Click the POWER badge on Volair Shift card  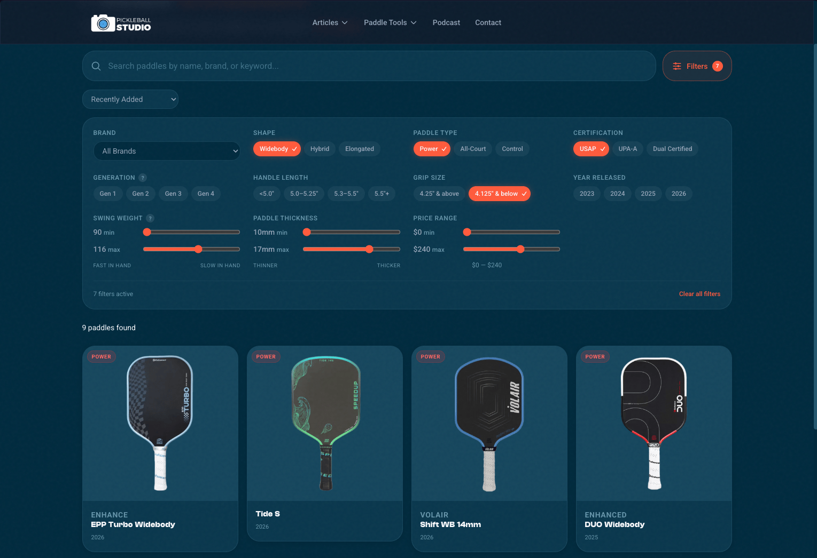point(430,357)
